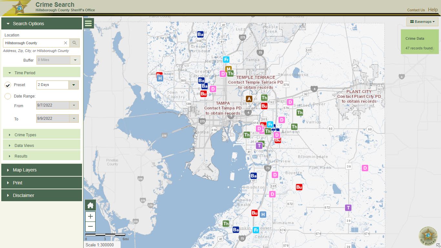The width and height of the screenshot is (441, 248).
Task: Click the TAMPA contact label
Action: (x=223, y=108)
